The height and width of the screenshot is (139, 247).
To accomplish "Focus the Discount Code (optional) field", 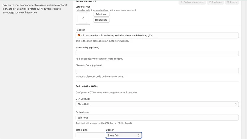I will 157,71.
